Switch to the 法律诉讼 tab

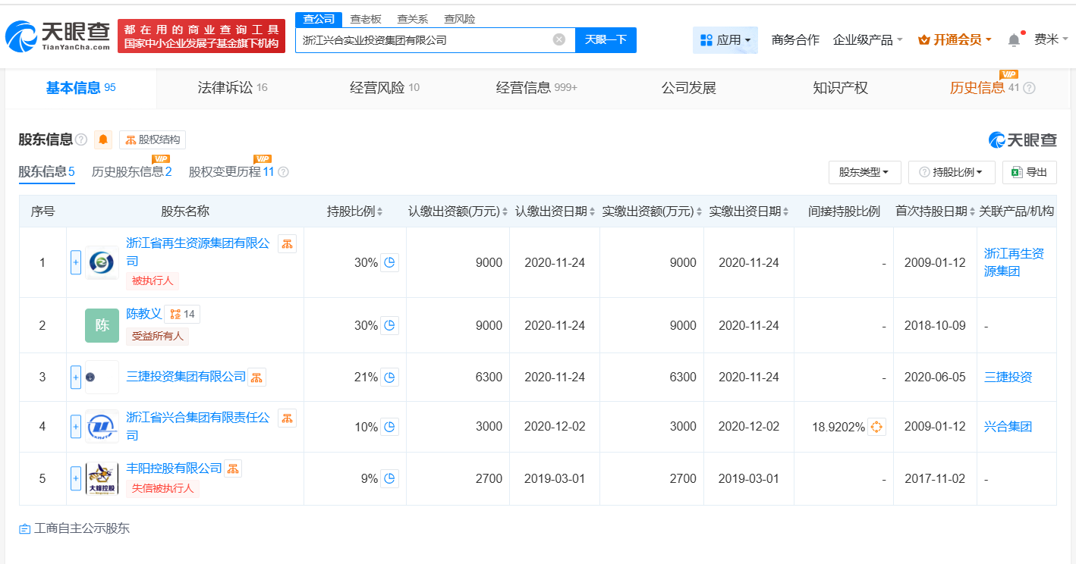[232, 88]
